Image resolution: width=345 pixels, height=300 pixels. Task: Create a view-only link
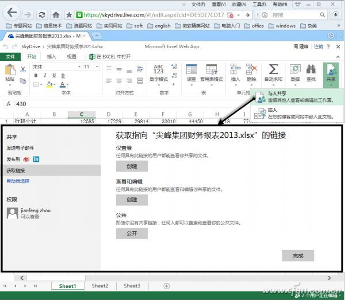pyautogui.click(x=132, y=166)
